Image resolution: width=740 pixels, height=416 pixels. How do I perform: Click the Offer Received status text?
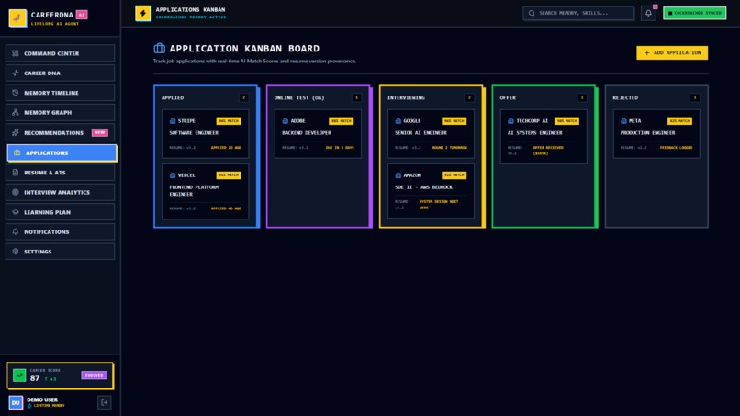548,151
